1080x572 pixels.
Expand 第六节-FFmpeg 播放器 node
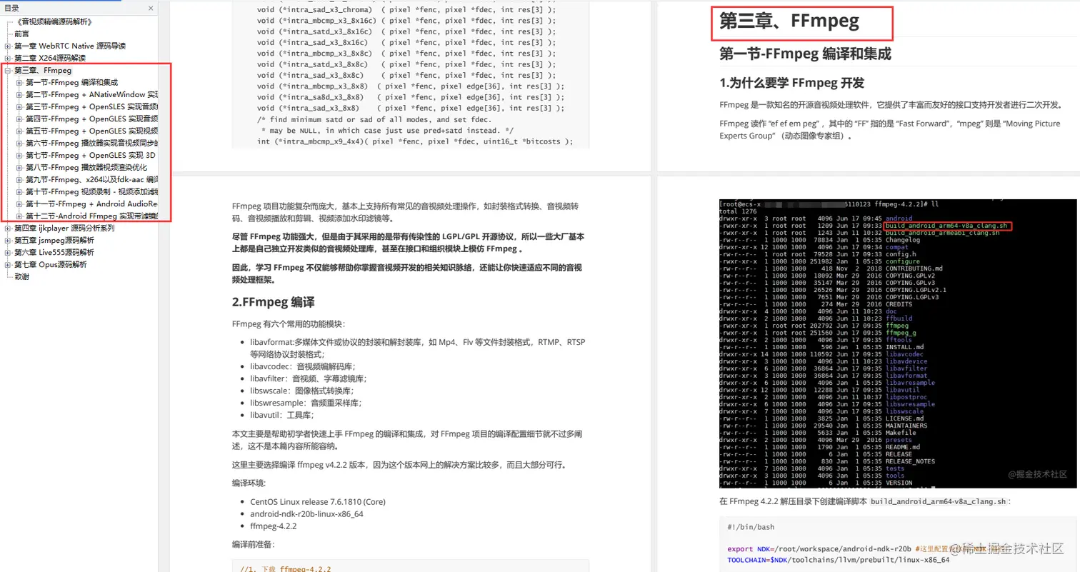pyautogui.click(x=19, y=144)
